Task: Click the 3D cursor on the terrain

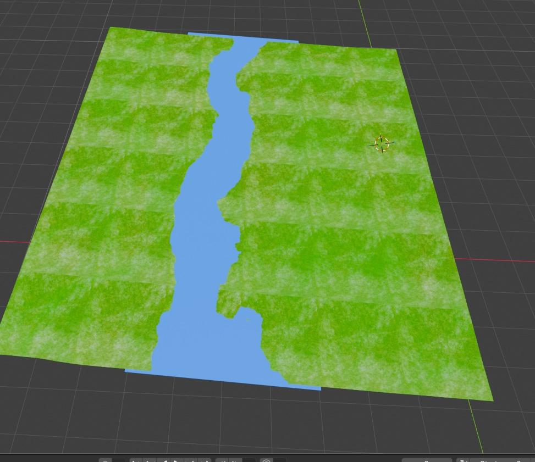Action: coord(382,144)
